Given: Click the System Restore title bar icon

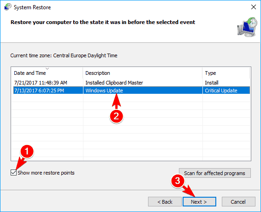Looking at the screenshot, I should [x=7, y=7].
